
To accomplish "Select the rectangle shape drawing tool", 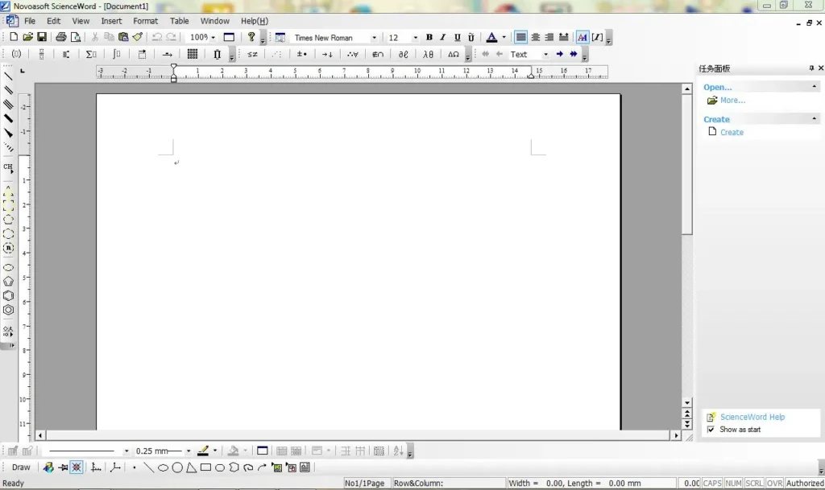I will [x=205, y=467].
